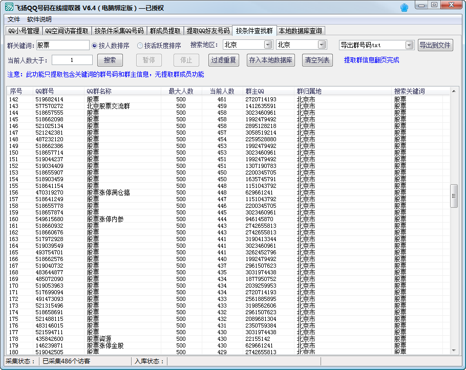Screen dimensions: 466x370
Task: Select group number 487232120
Action: click(x=49, y=139)
